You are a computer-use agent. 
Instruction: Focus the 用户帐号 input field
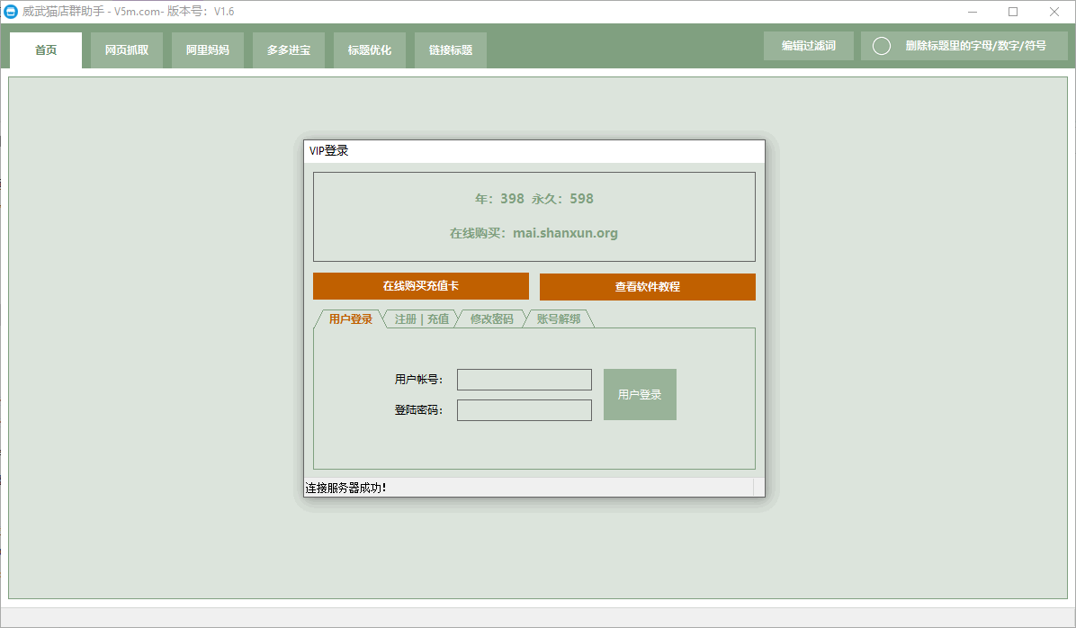[x=525, y=380]
